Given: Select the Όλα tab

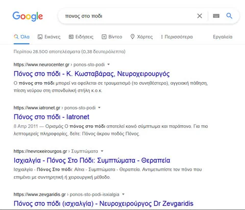Looking at the screenshot, I should tap(21, 37).
